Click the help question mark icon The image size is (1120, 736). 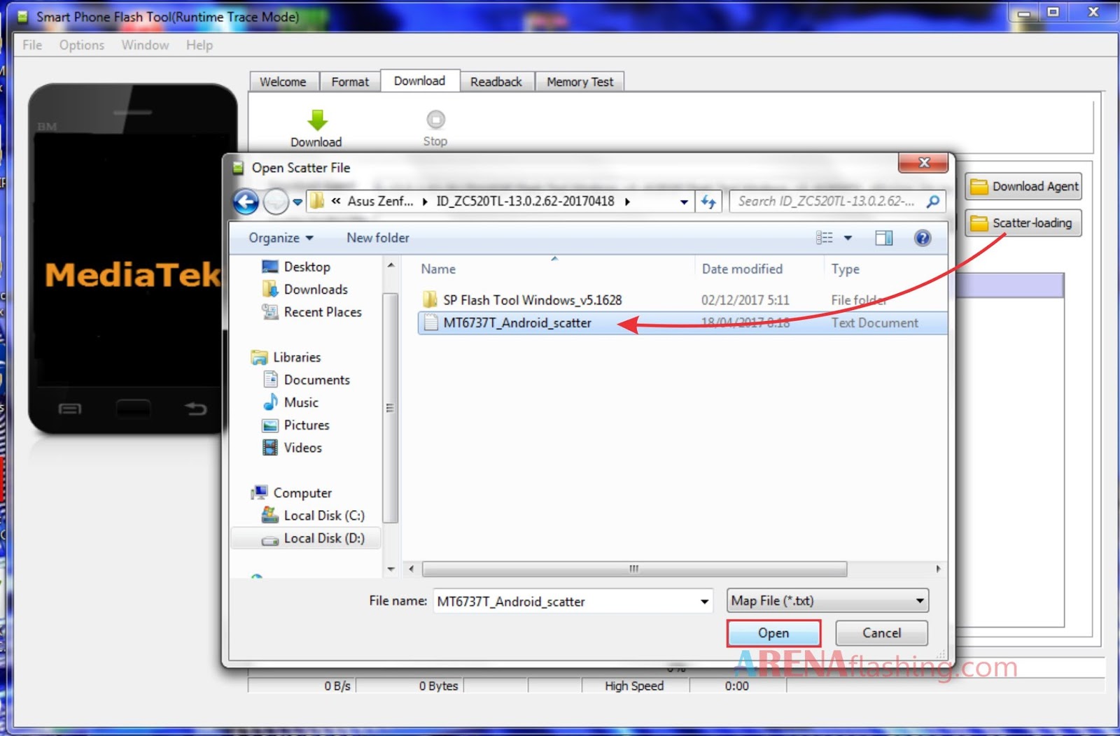coord(923,238)
